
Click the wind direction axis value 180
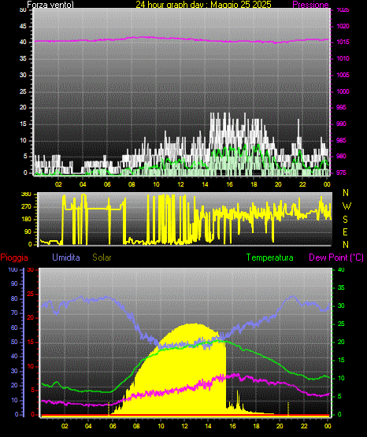26,220
